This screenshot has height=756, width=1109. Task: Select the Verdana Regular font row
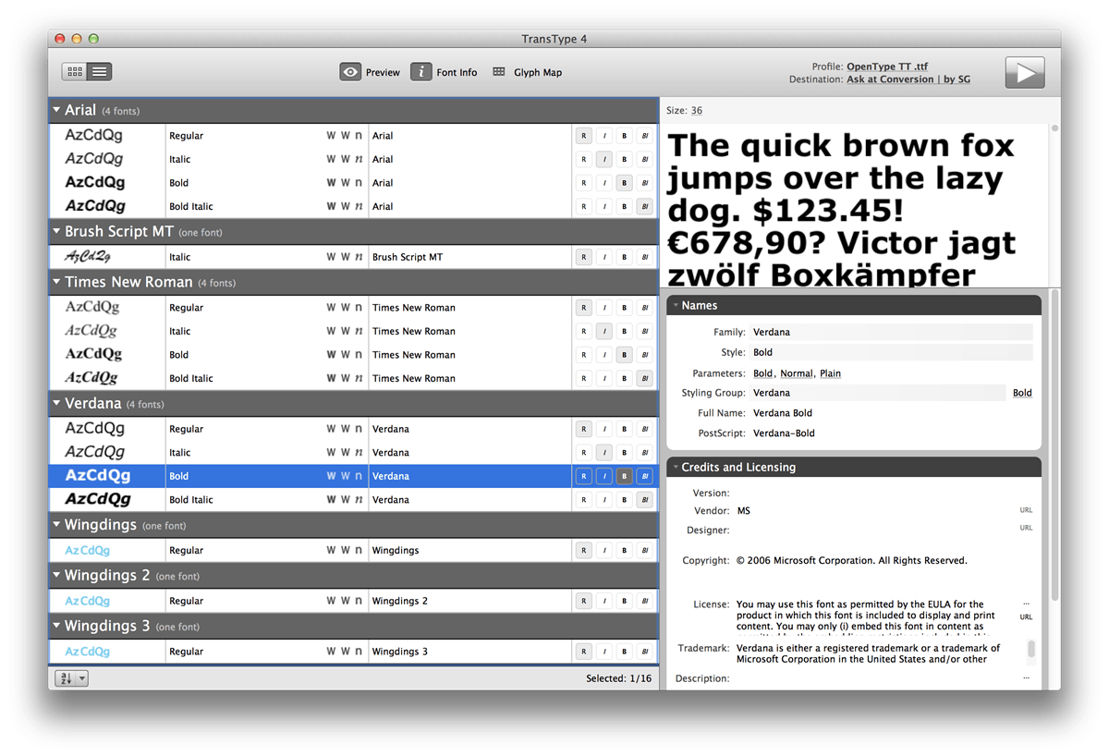(354, 429)
